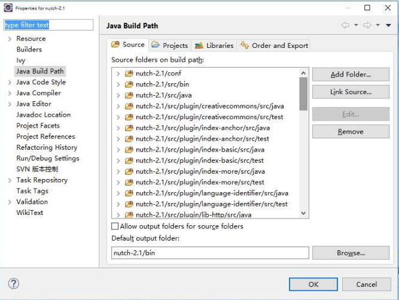Click the source folders list scrollbar thumb

click(303, 94)
